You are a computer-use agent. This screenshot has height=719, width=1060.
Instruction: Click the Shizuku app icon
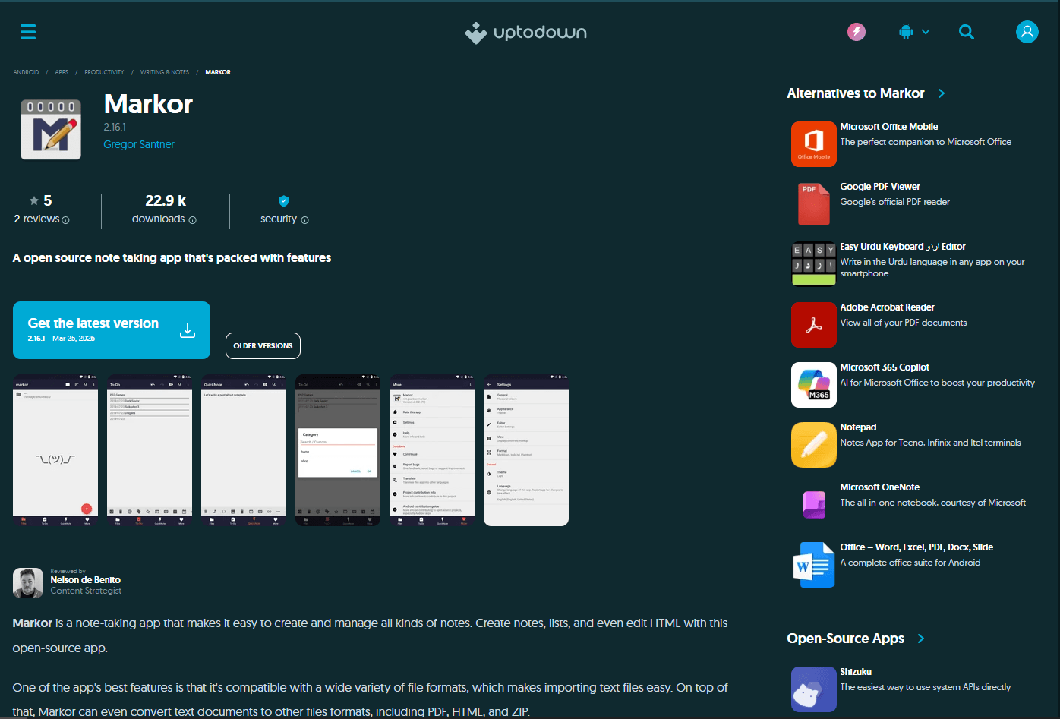coord(814,689)
